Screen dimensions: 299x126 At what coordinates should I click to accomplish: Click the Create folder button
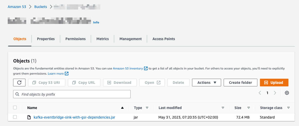pyautogui.click(x=240, y=83)
